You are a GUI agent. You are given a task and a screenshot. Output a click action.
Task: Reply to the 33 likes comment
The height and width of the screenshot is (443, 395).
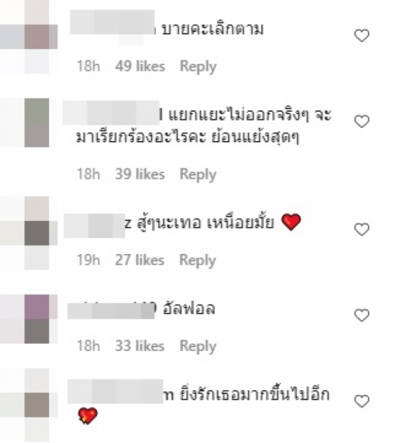(198, 347)
